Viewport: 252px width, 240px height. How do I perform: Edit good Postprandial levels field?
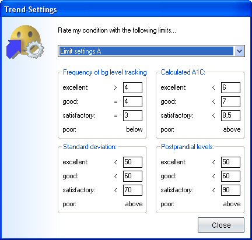[230, 176]
